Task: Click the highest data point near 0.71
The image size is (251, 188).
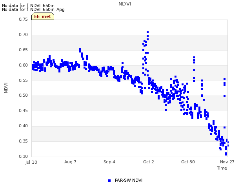Action: [147, 32]
